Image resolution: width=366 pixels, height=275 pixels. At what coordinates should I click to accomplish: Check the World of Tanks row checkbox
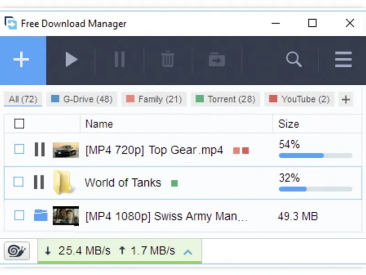coord(19,181)
